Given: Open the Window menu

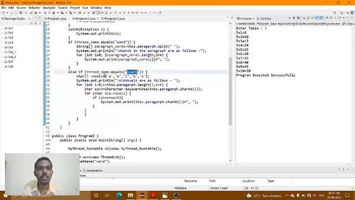Looking at the screenshot, I should 96,8.
